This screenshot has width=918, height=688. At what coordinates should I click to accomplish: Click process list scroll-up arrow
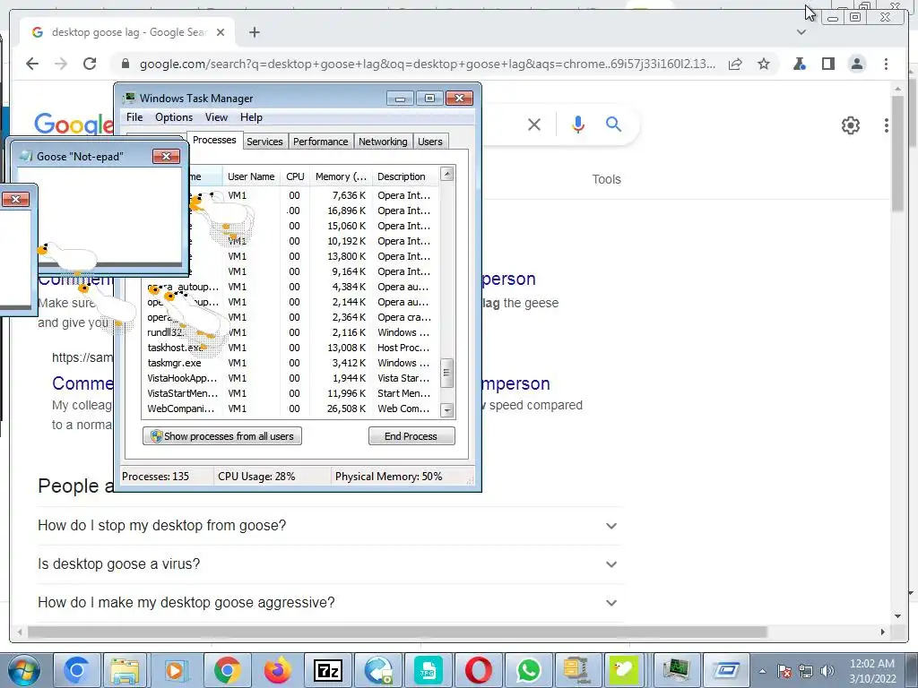coord(446,174)
